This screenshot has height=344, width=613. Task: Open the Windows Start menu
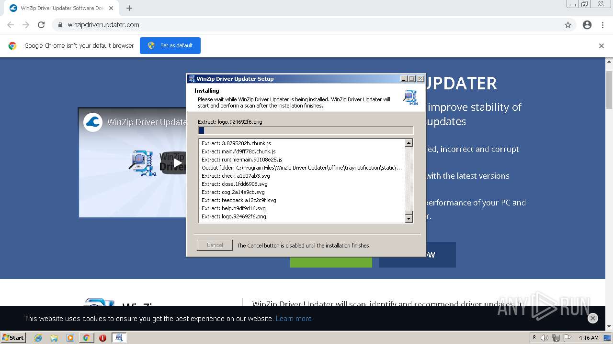[13, 338]
